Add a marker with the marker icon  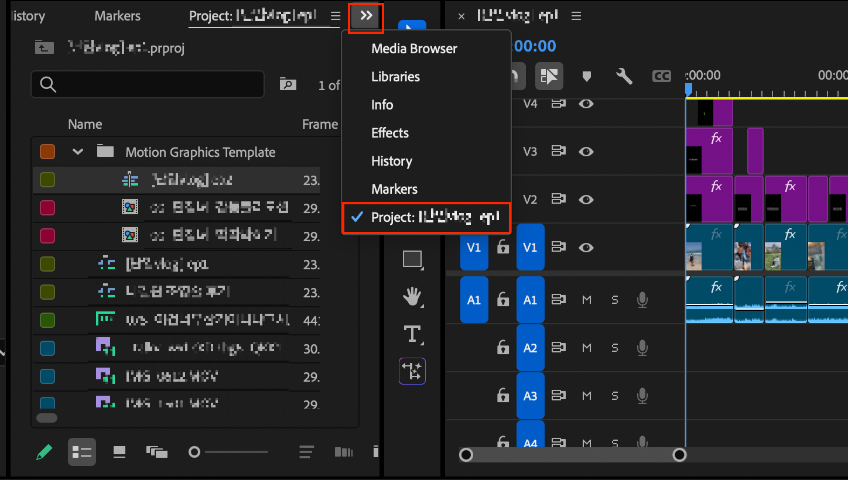(586, 76)
